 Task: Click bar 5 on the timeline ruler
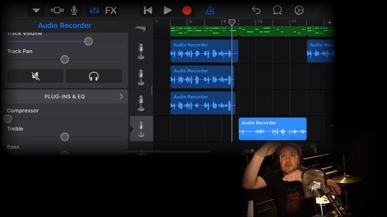coord(190,22)
